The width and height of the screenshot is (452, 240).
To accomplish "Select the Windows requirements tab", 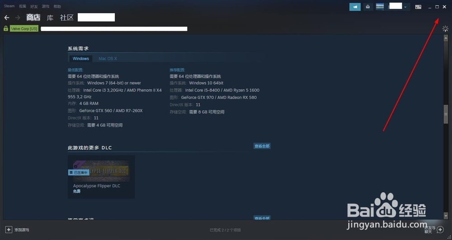I will (81, 58).
